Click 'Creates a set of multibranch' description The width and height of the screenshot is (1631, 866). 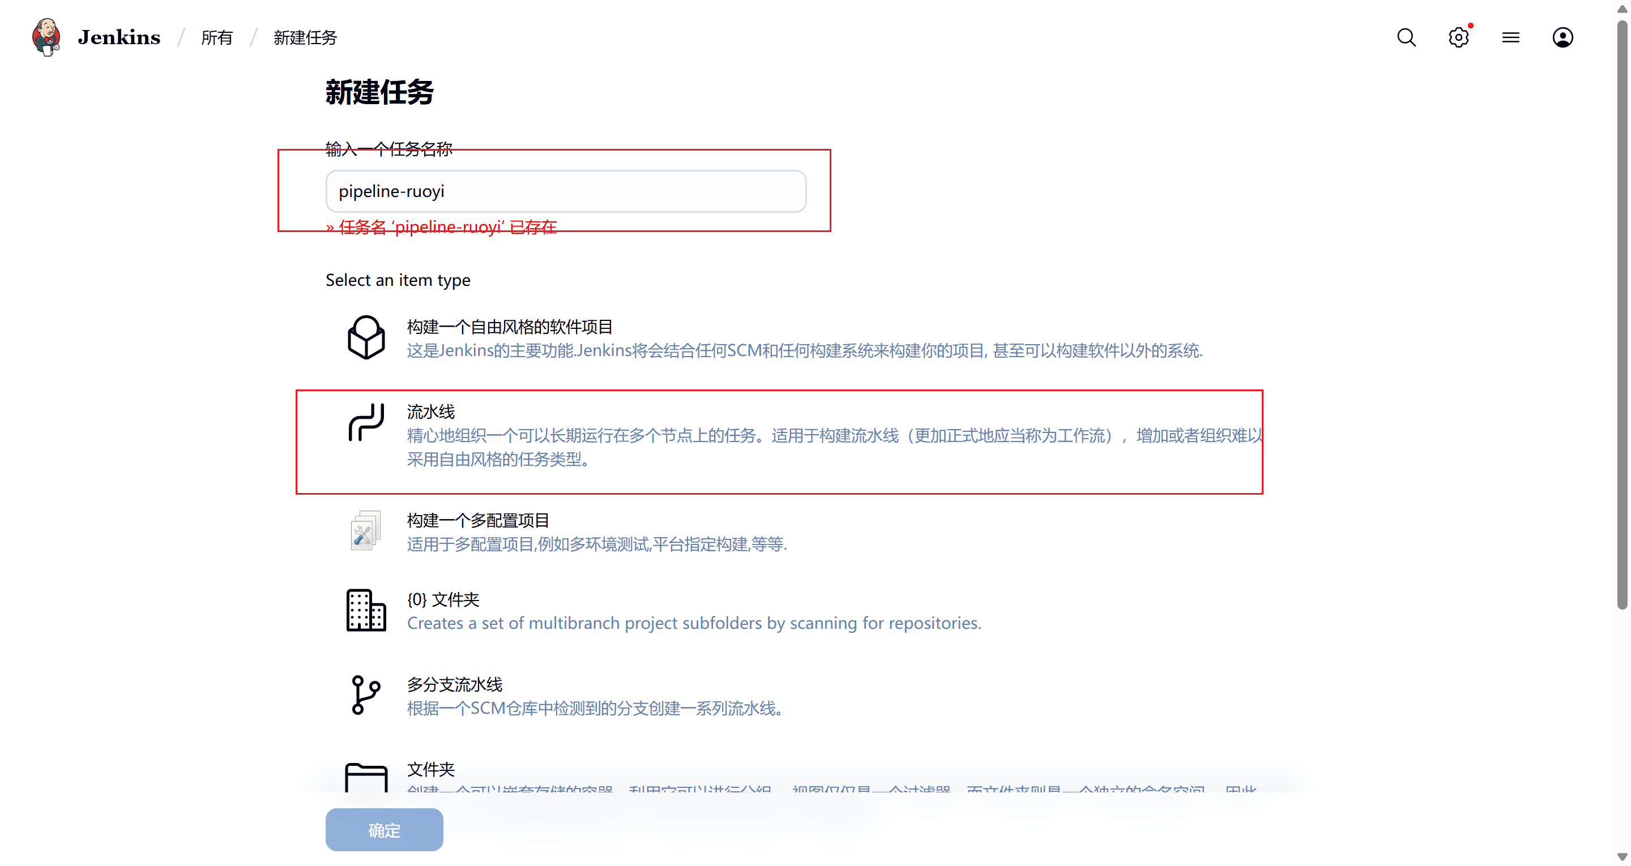(x=694, y=624)
